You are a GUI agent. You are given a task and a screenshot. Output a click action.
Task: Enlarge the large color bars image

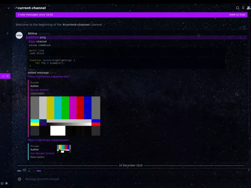[65, 116]
